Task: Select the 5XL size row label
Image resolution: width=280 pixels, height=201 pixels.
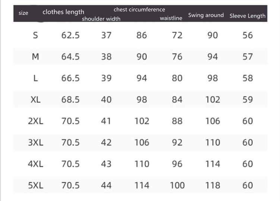Action: [35, 185]
